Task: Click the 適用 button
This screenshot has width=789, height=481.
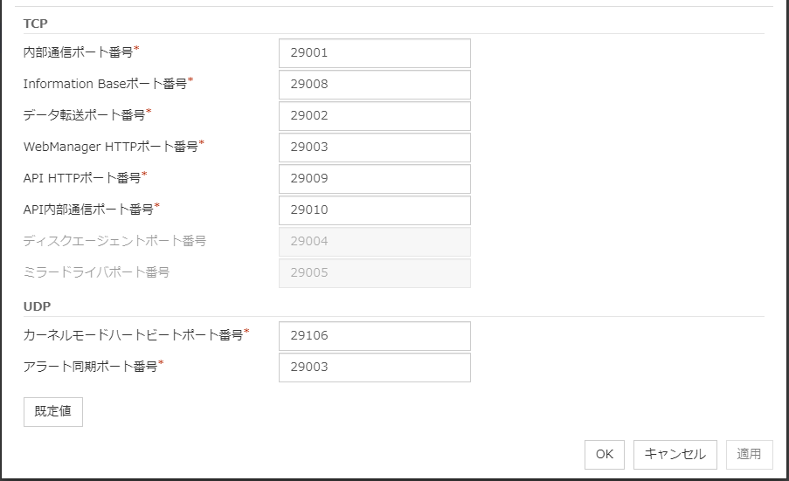Action: point(749,454)
